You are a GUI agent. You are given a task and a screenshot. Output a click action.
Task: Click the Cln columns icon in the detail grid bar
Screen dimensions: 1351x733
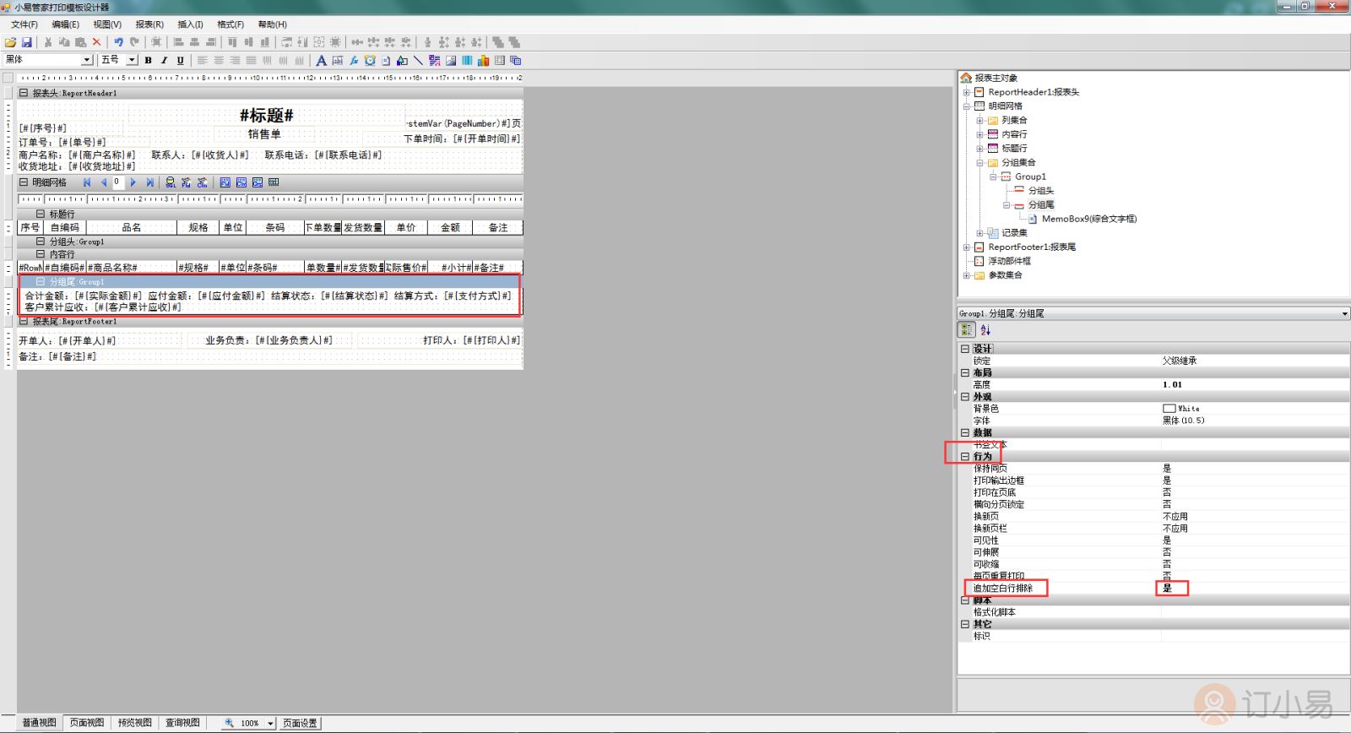coord(202,182)
